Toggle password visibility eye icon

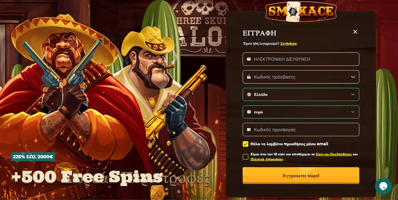[353, 77]
